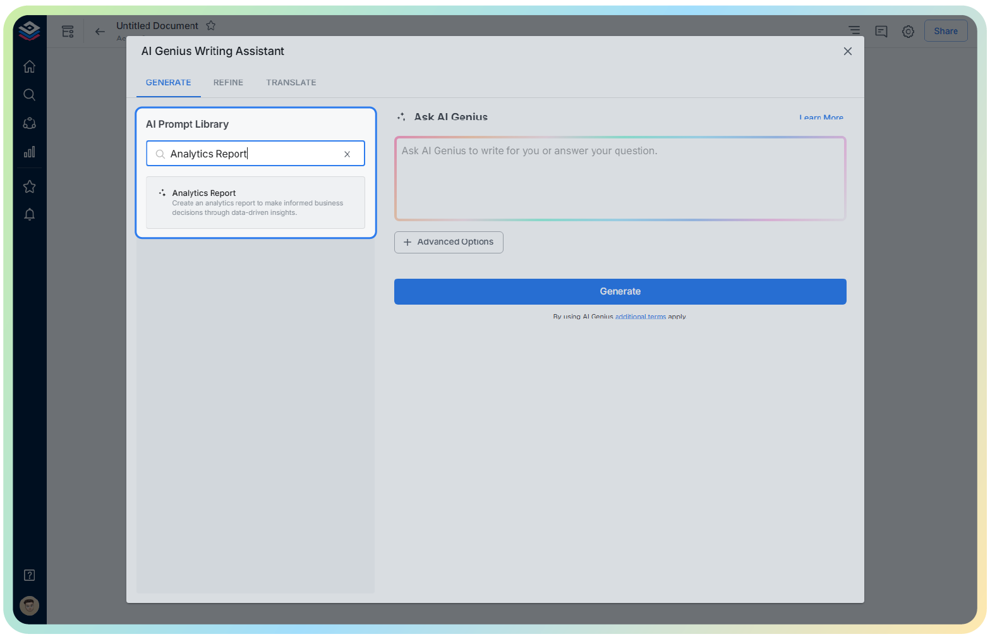990x639 pixels.
Task: Close the AI Genius Writing Assistant dialog
Action: pos(848,51)
